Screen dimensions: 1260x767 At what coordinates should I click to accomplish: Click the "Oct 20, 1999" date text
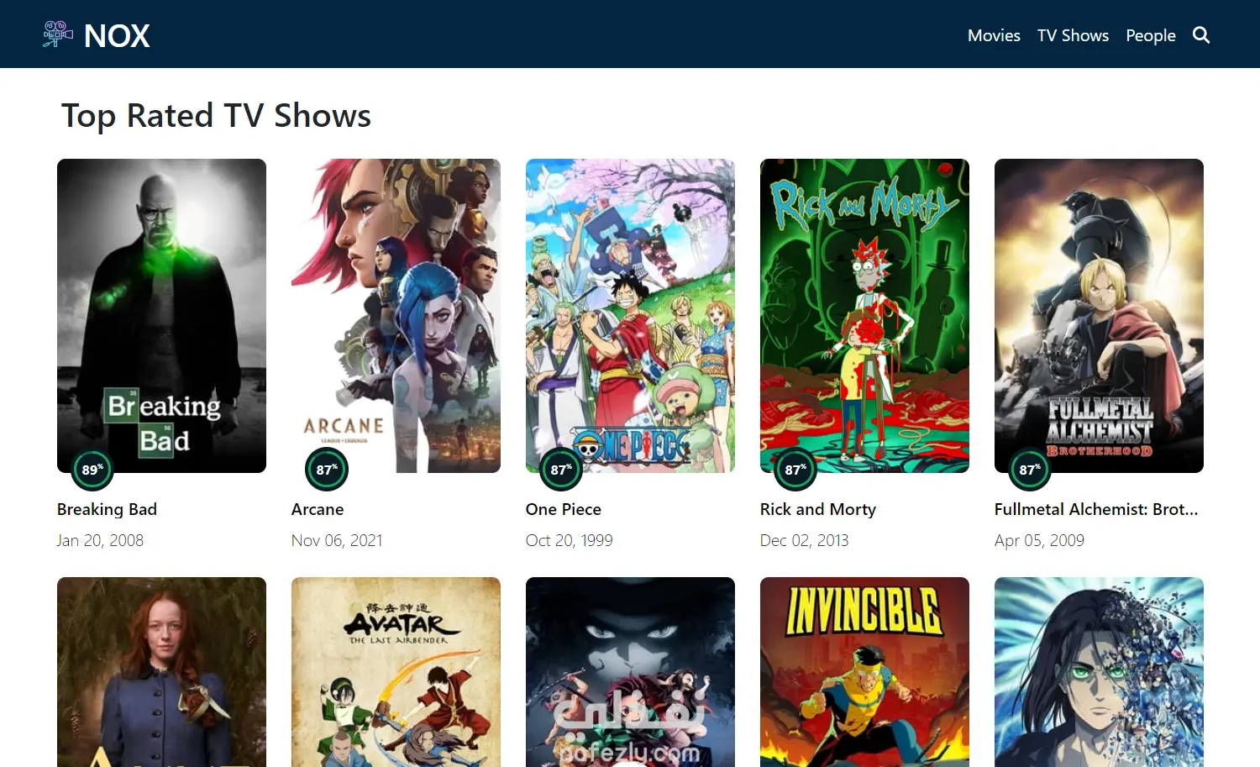pyautogui.click(x=569, y=540)
